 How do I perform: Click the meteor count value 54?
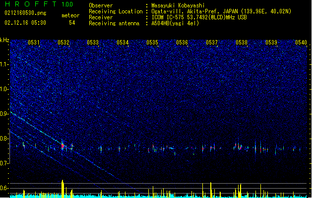click(x=72, y=23)
